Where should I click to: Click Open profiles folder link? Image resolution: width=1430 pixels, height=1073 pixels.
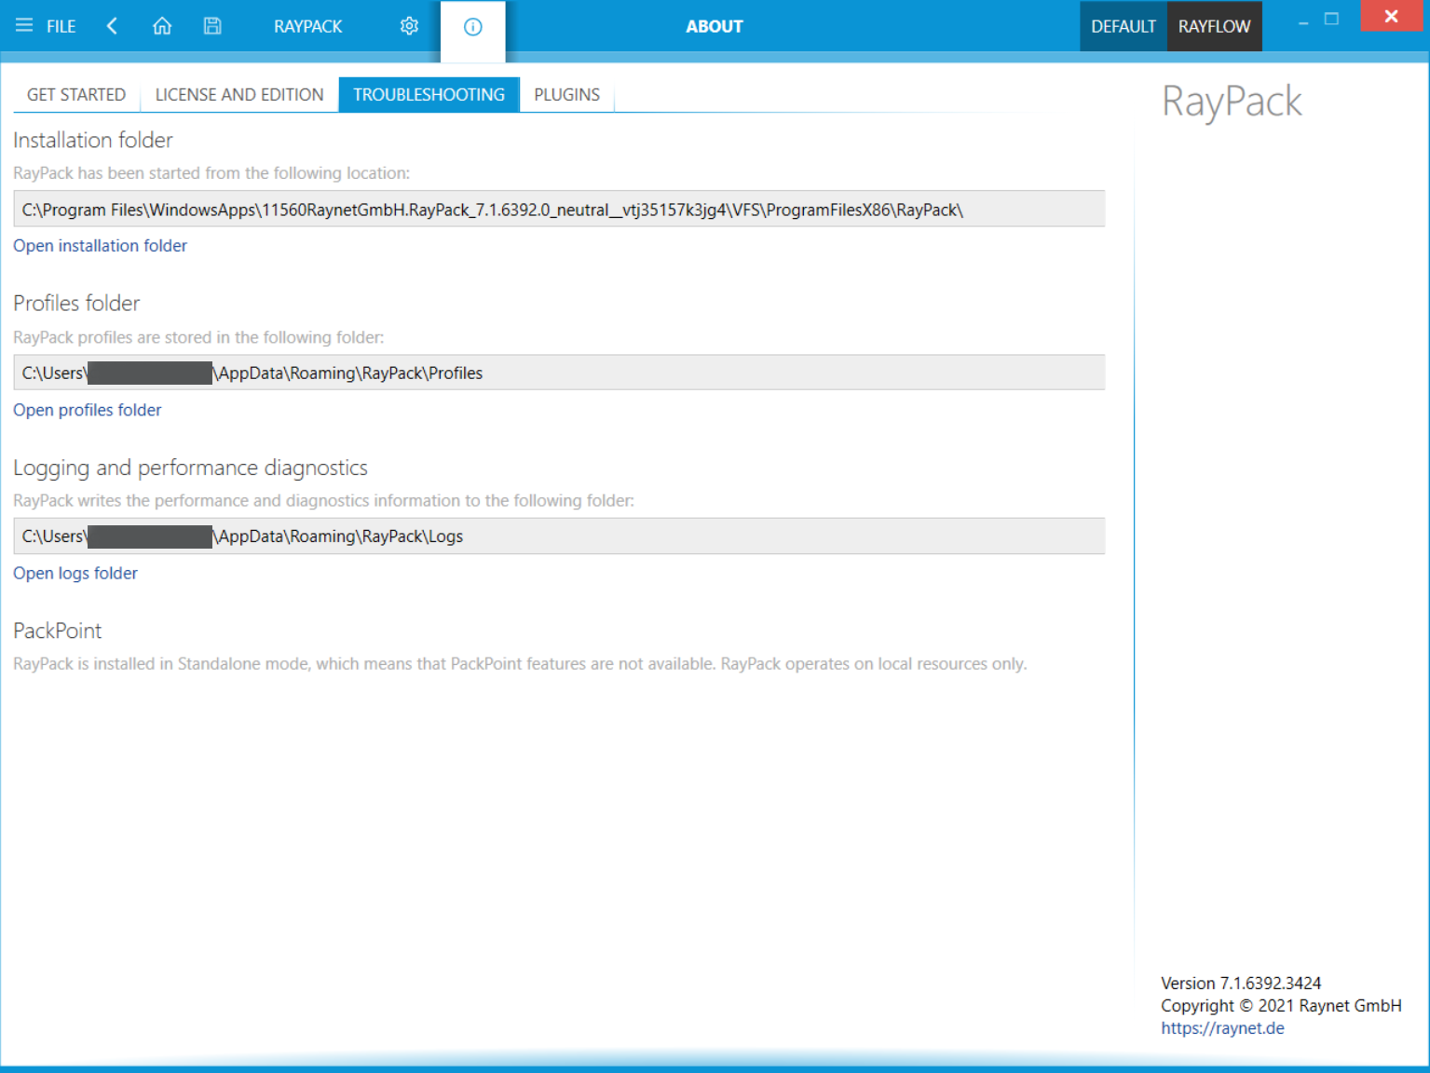pos(87,410)
